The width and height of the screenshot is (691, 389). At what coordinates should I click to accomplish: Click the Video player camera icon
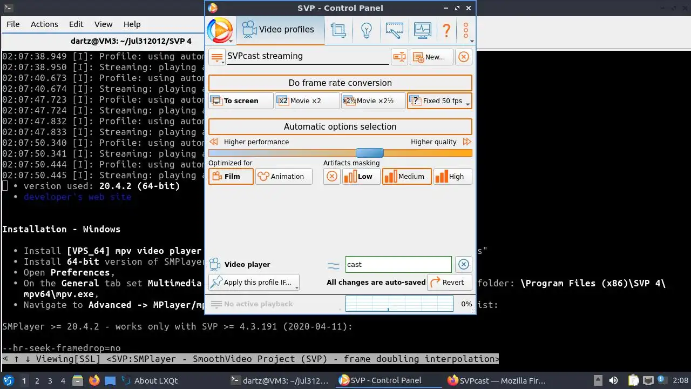[215, 264]
